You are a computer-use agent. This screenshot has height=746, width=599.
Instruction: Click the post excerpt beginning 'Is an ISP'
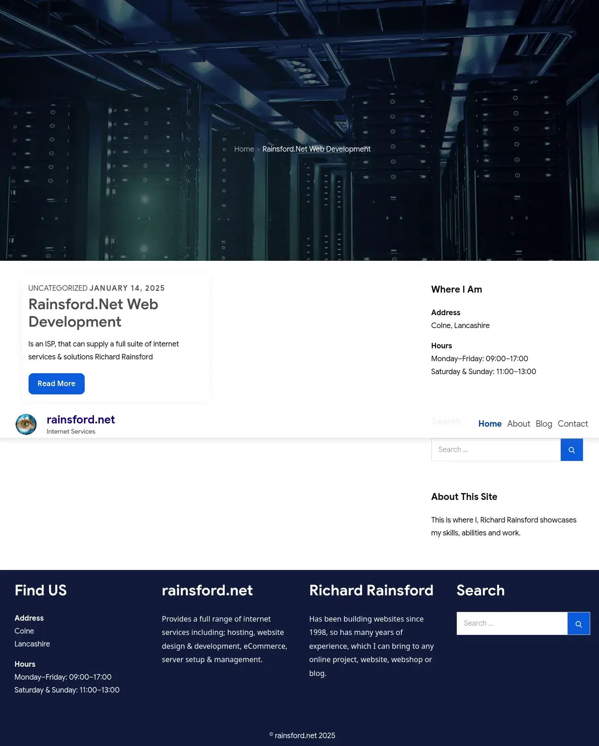coord(104,351)
